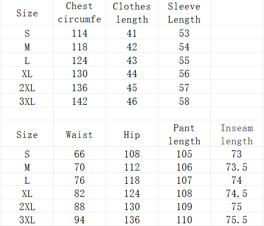This screenshot has height=226, width=264.
Task: Select chest value 142 for 3XL
Action: click(80, 101)
